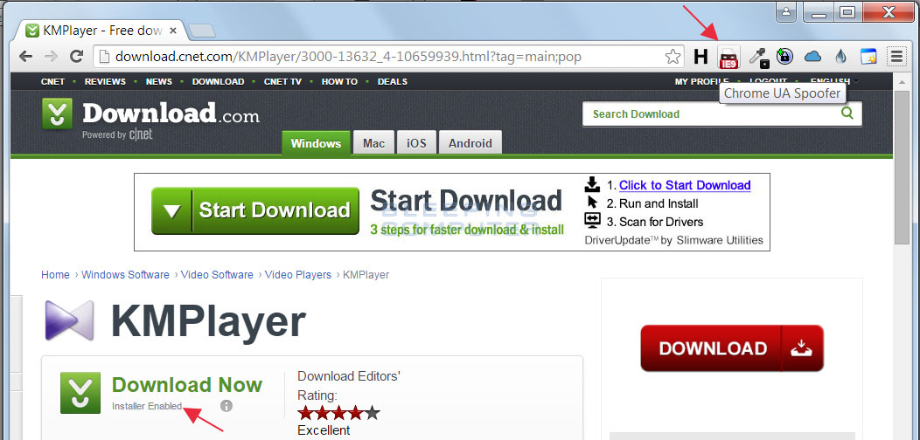This screenshot has height=440, width=920.
Task: Open the Chrome user profile button
Action: coord(786,11)
